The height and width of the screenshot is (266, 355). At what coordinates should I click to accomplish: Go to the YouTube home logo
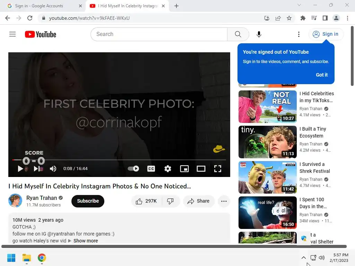coord(41,34)
